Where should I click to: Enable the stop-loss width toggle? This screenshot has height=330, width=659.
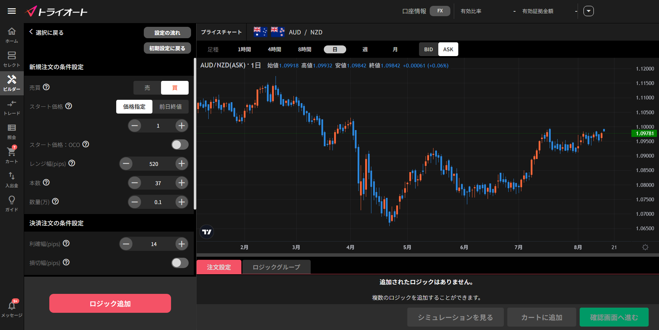coord(180,263)
